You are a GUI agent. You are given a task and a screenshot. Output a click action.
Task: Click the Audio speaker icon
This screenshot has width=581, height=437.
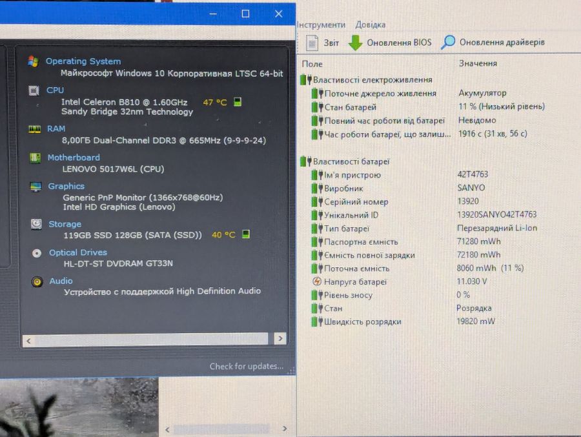[37, 281]
